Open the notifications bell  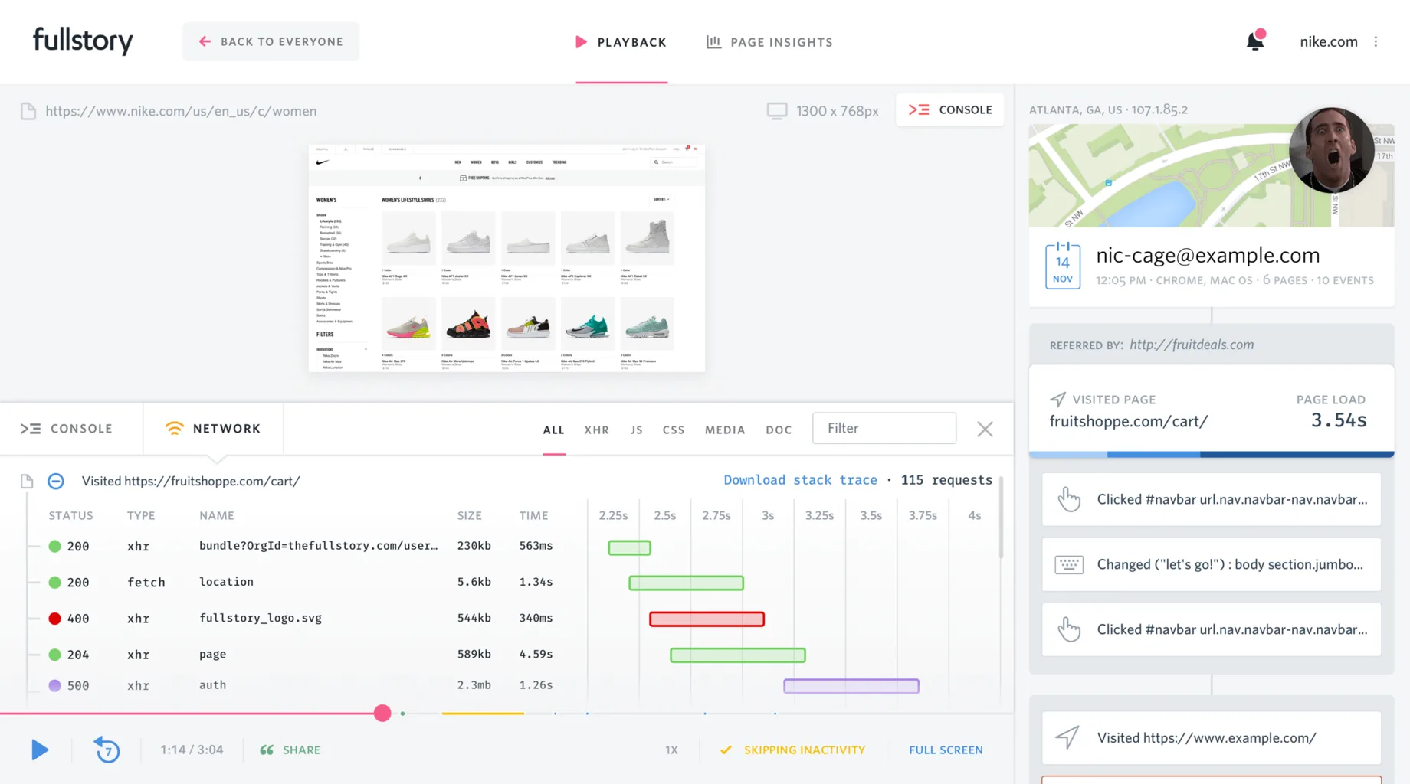pos(1255,41)
